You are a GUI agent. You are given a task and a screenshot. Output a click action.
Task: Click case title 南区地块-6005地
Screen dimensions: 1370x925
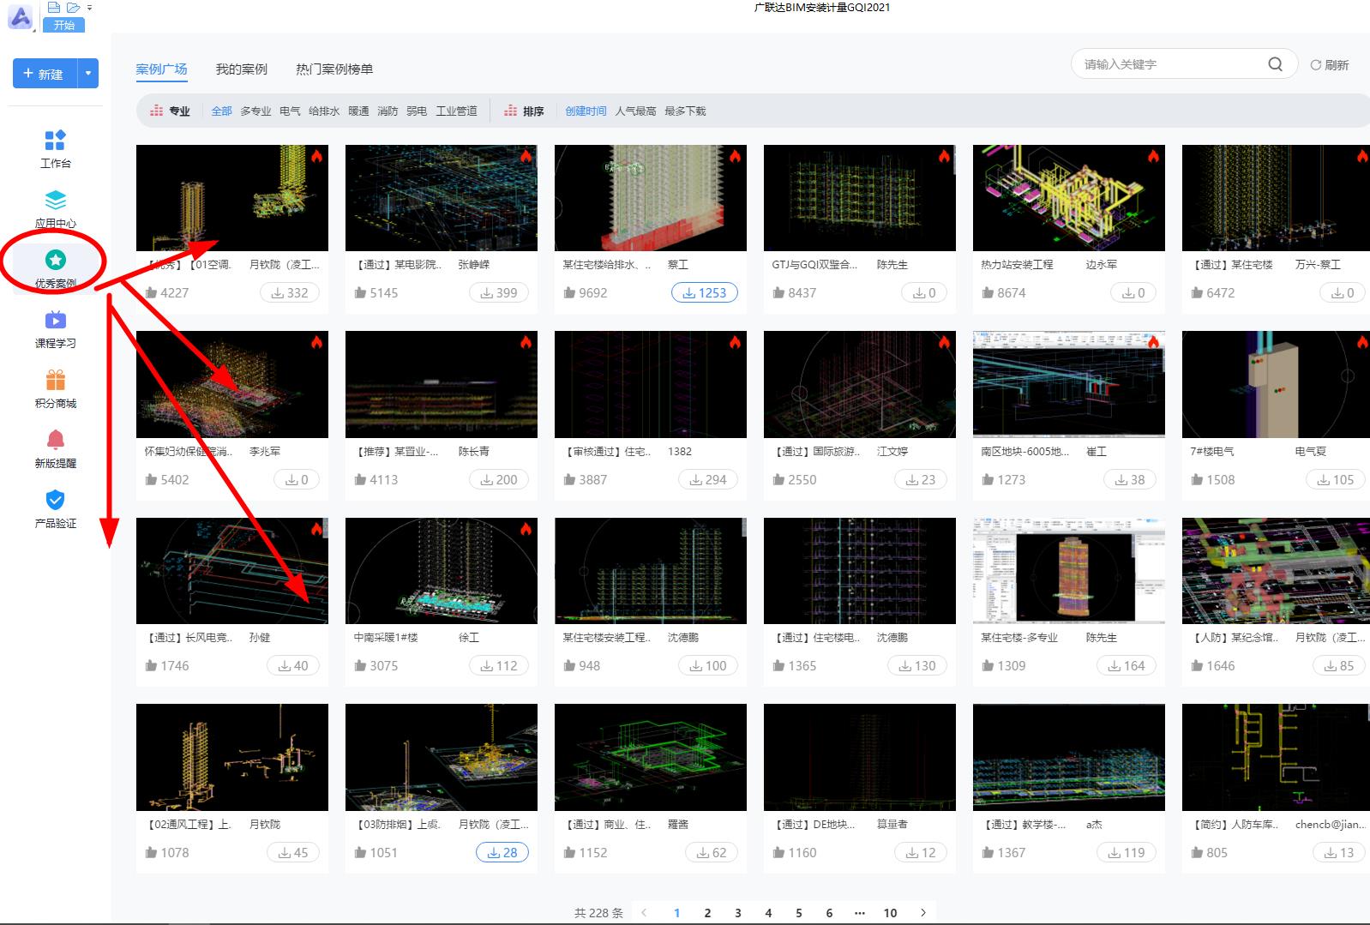click(x=1024, y=452)
